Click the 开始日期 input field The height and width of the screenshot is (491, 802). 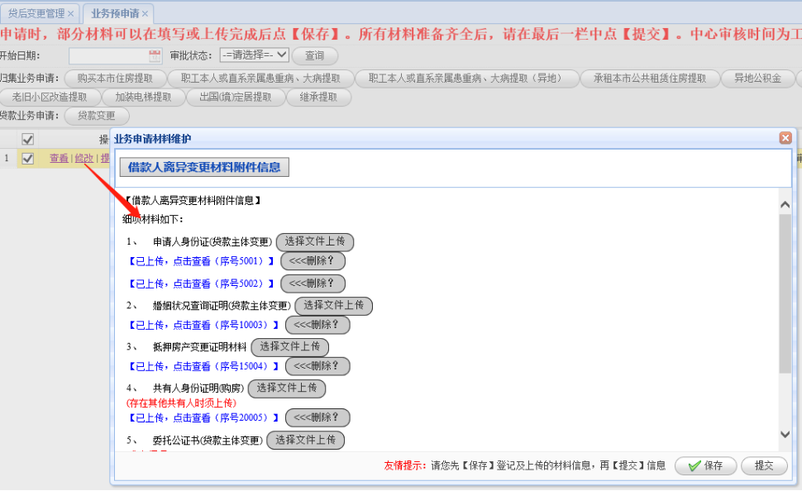pos(107,55)
